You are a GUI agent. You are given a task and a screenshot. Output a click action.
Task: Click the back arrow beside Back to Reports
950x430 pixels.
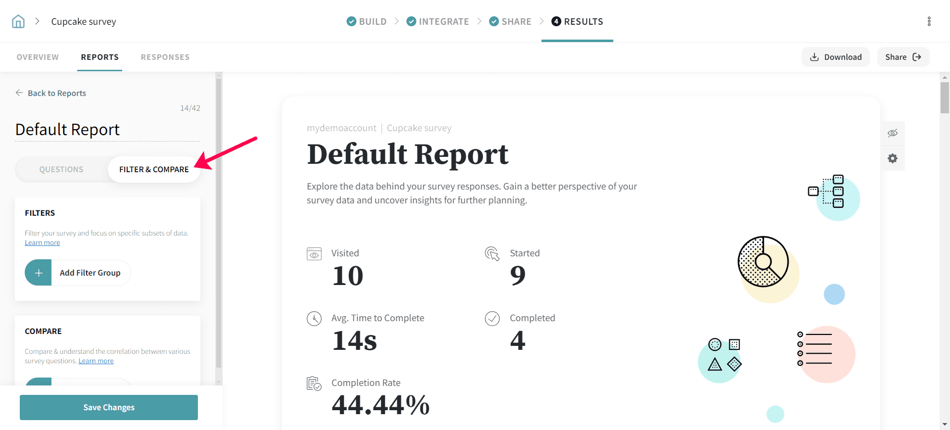[x=19, y=93]
